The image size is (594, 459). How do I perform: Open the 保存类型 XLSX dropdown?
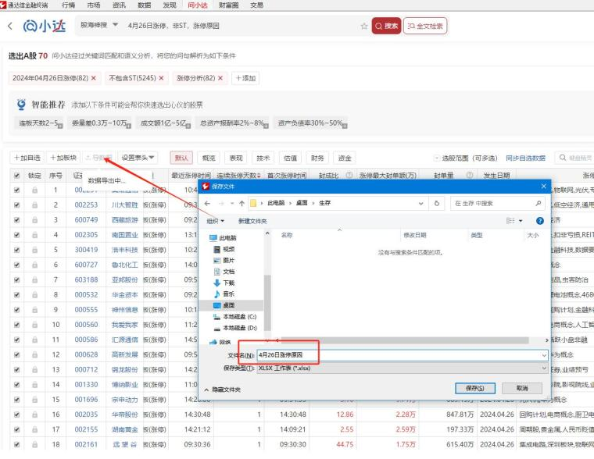pos(402,368)
